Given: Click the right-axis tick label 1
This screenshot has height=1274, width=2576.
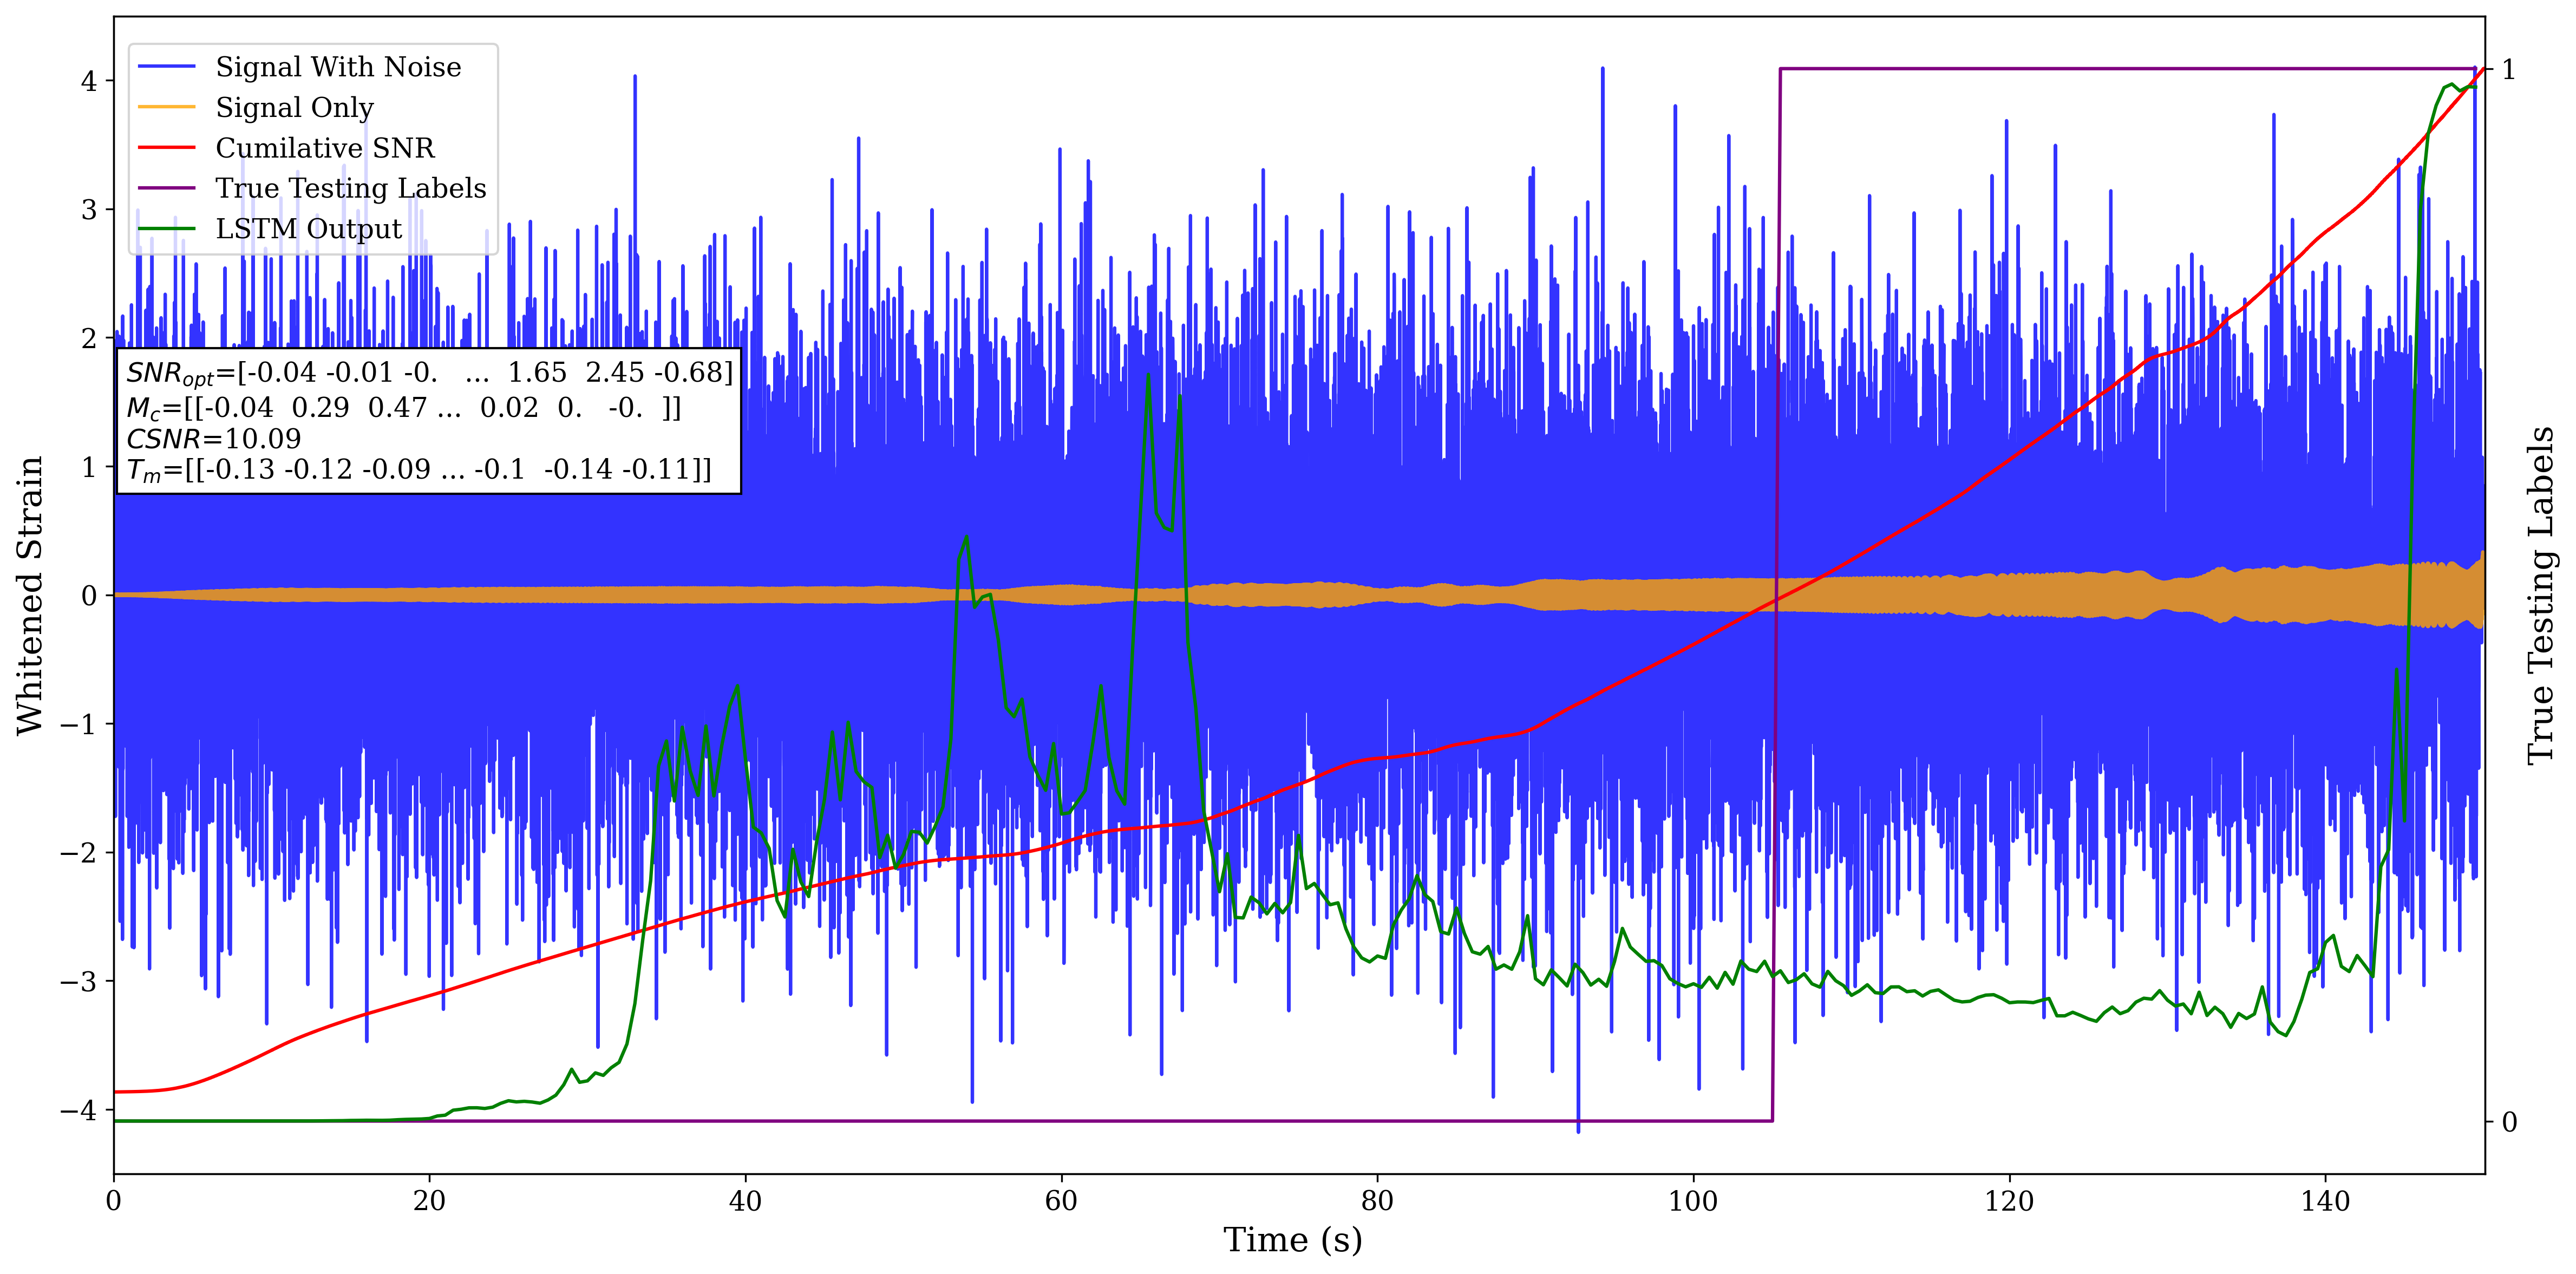Looking at the screenshot, I should click(2508, 70).
